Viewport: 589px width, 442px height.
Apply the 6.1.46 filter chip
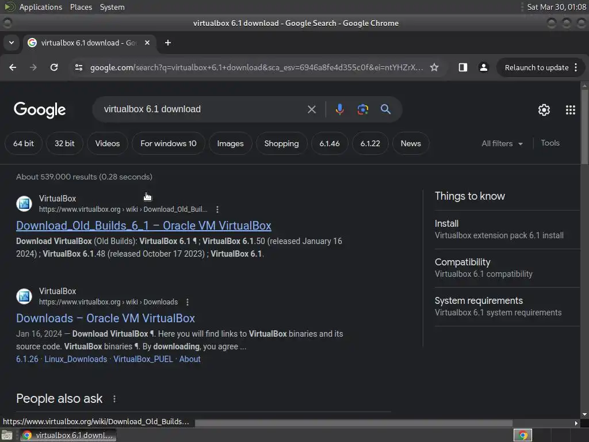pyautogui.click(x=330, y=143)
